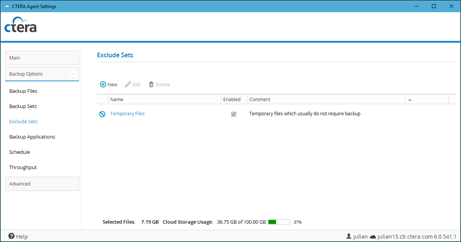Expand the Advanced section
This screenshot has height=242, width=461.
(x=42, y=184)
